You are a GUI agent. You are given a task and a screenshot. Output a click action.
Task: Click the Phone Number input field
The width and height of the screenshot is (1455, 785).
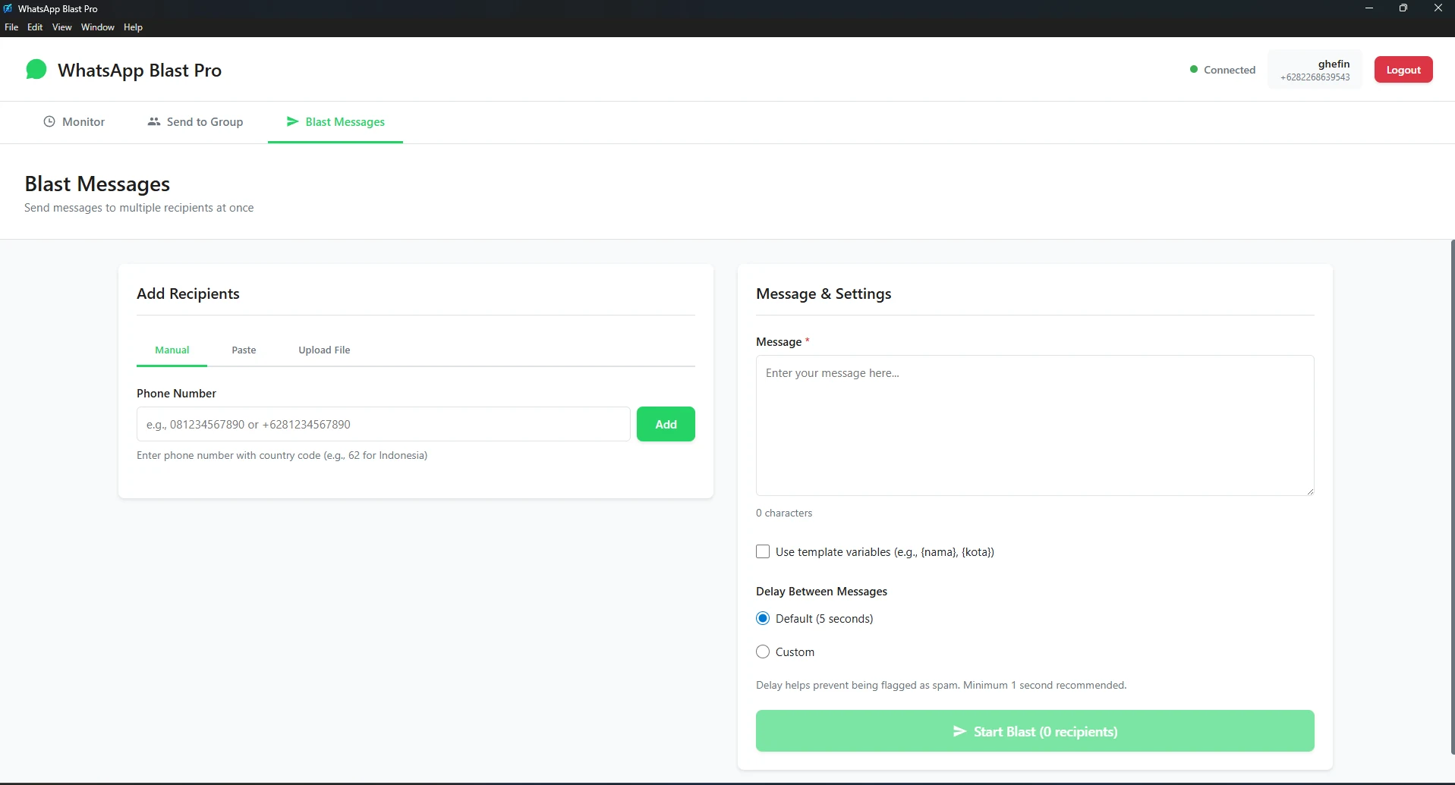(383, 424)
